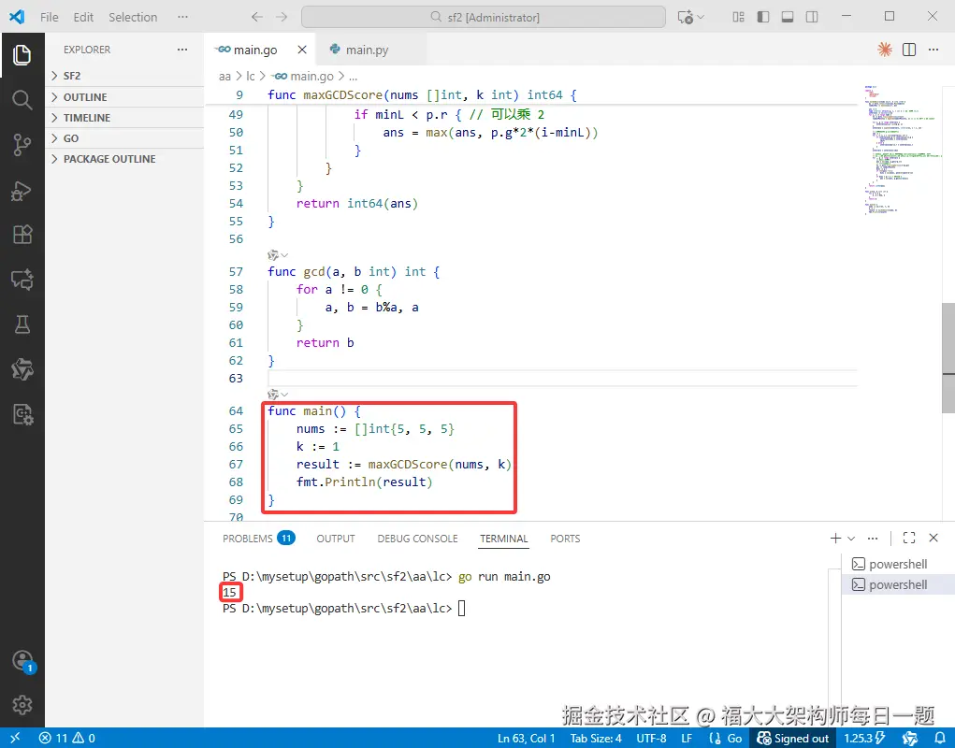The image size is (955, 748).
Task: Click the aa breadcrumb segment
Action: point(224,76)
